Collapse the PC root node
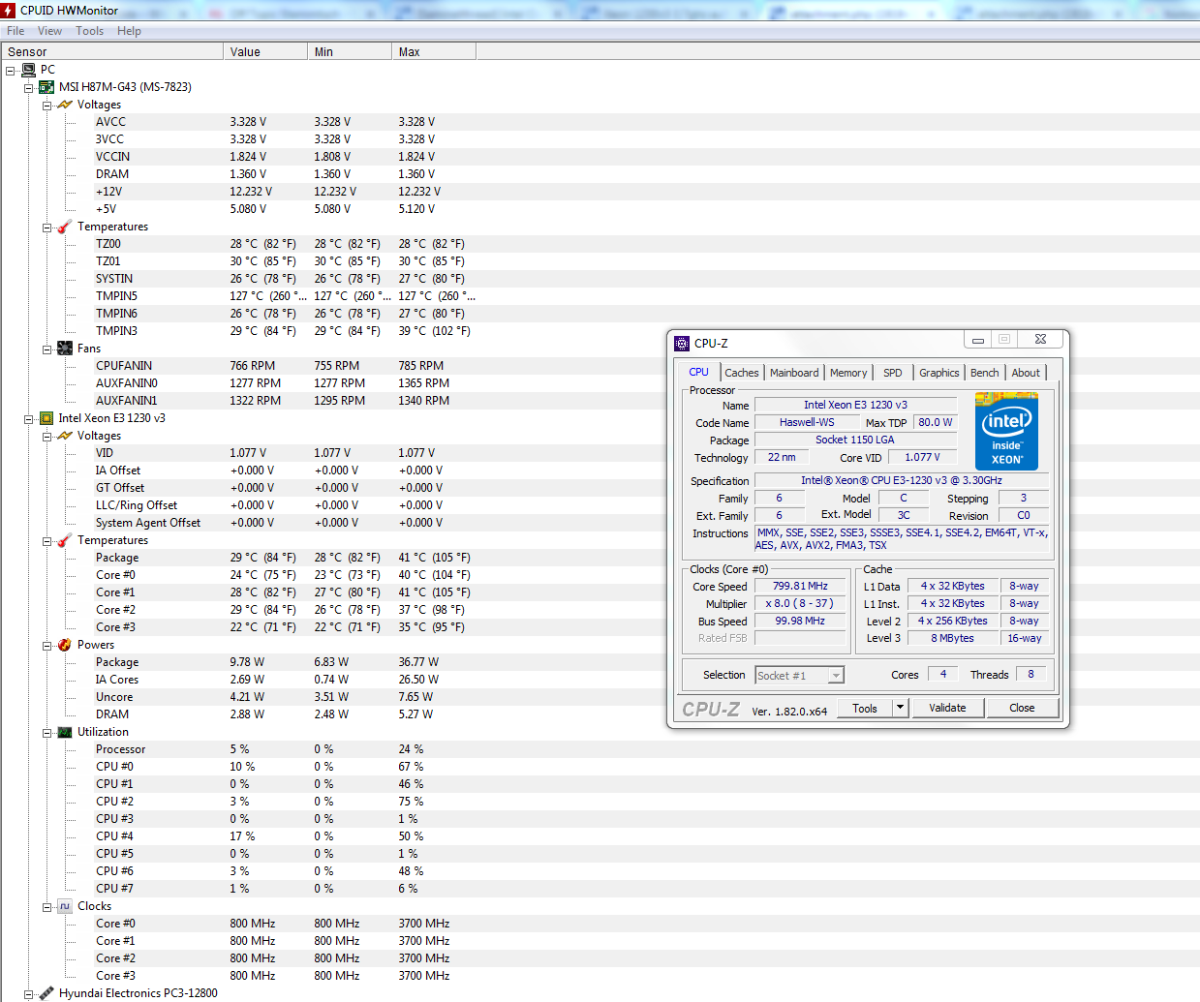The width and height of the screenshot is (1200, 1002). (10, 71)
